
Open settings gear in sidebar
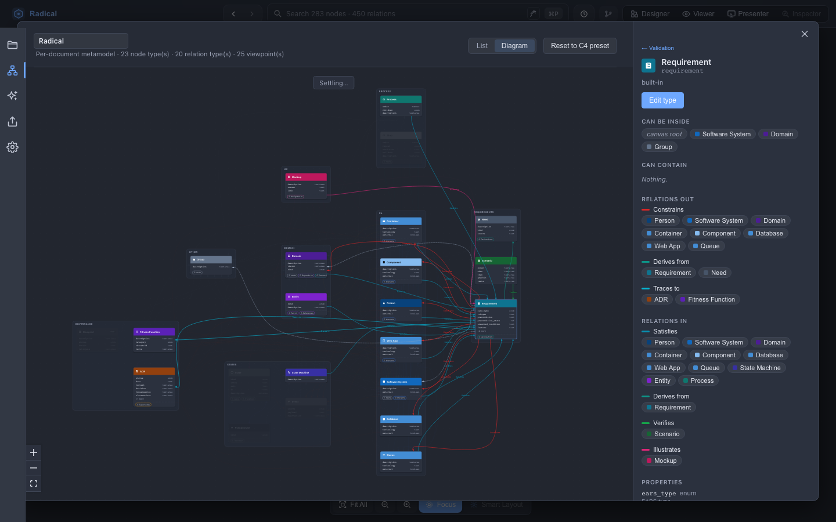pyautogui.click(x=12, y=147)
